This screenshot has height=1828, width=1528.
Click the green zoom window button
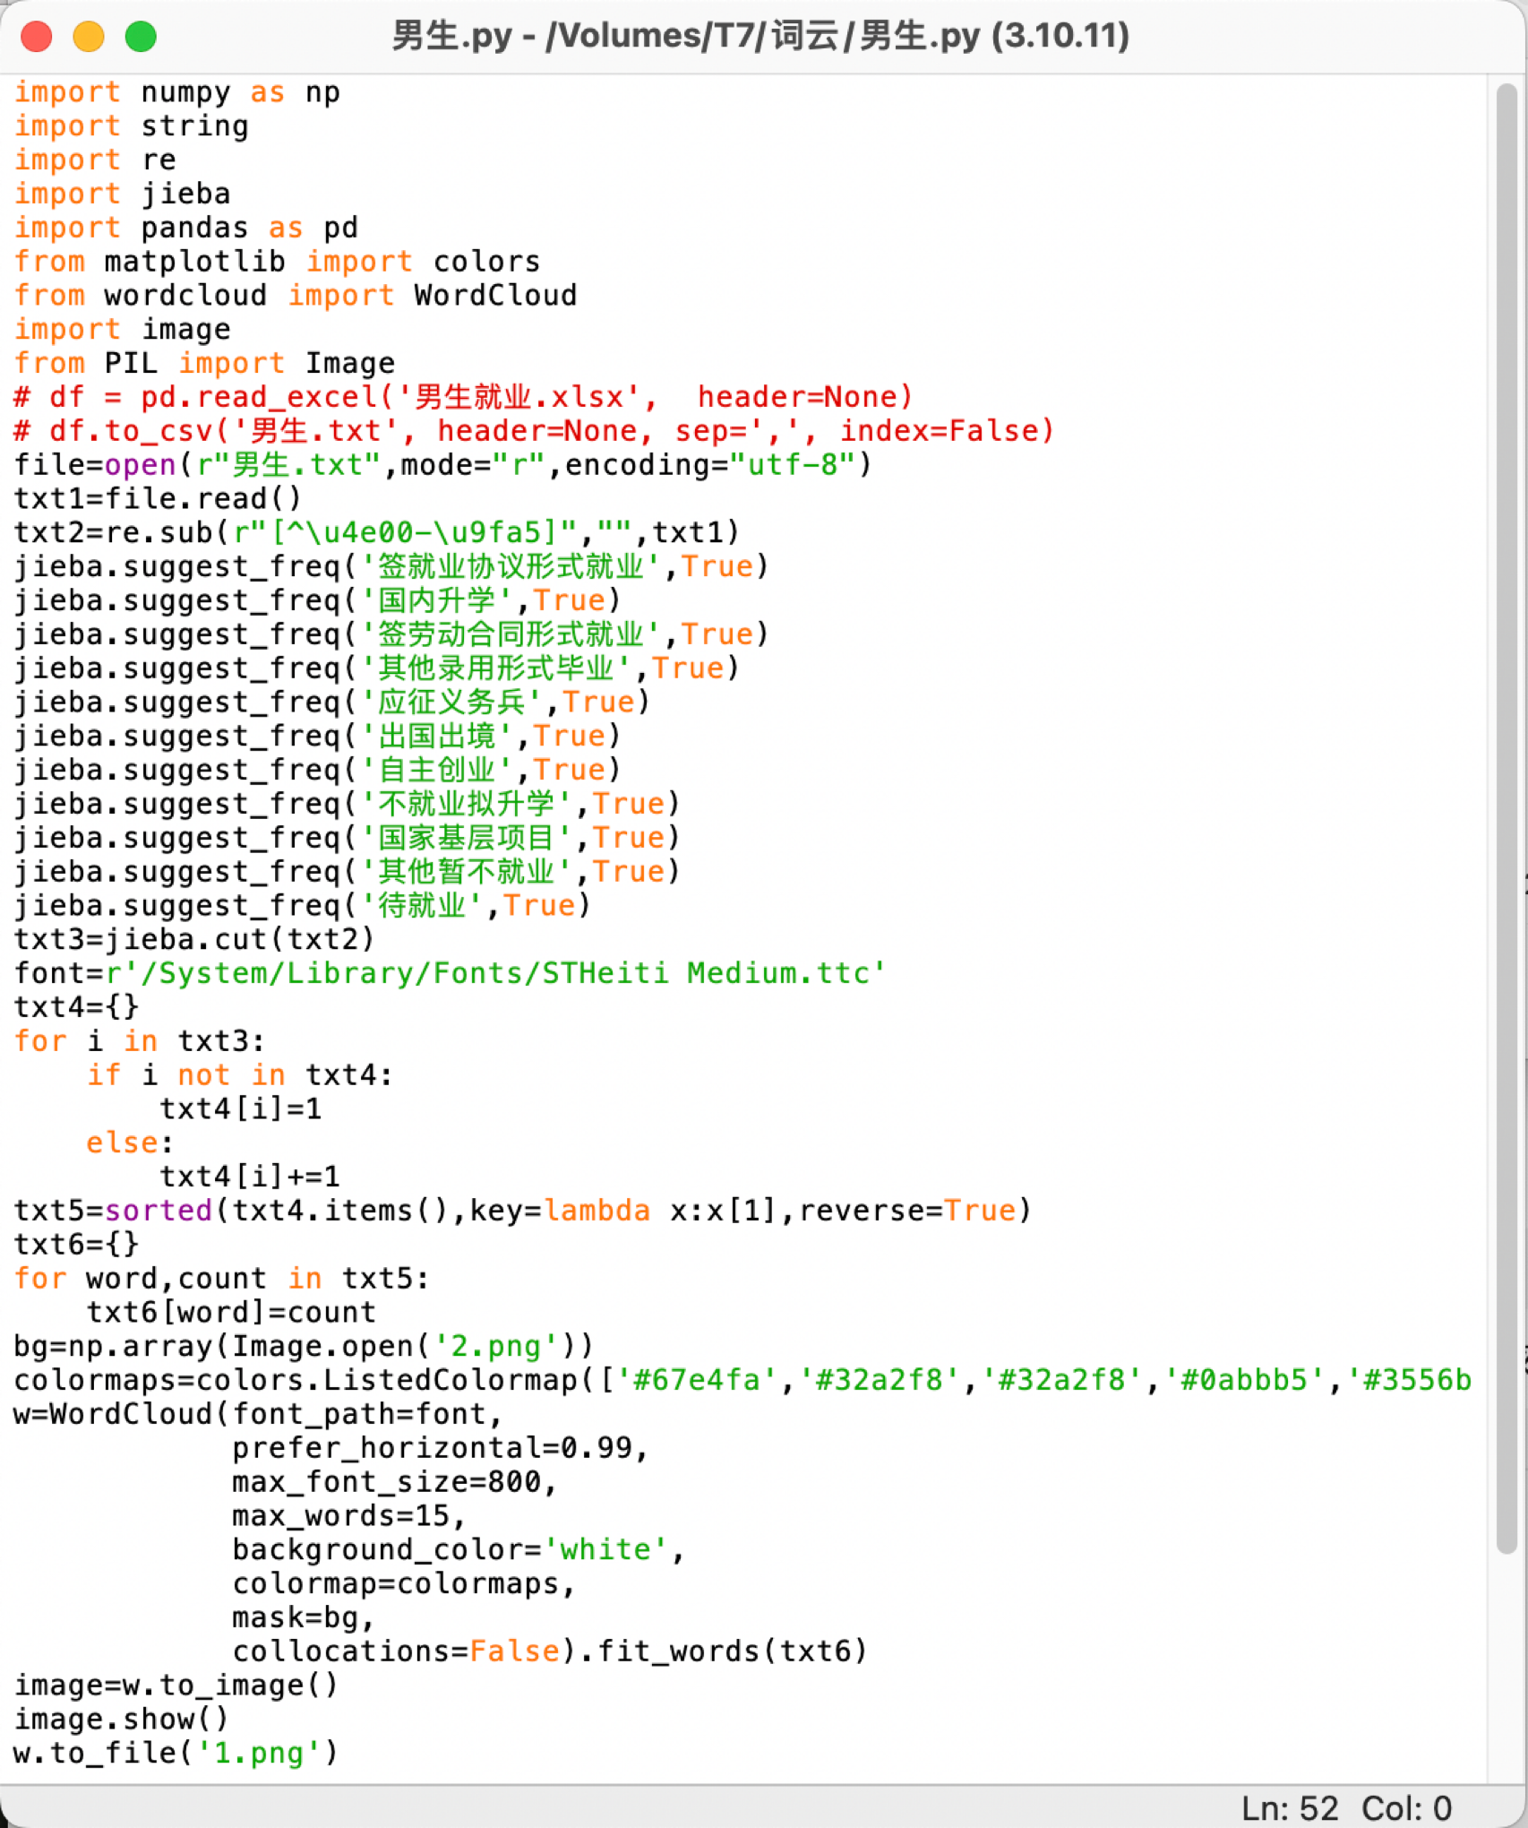(x=141, y=37)
